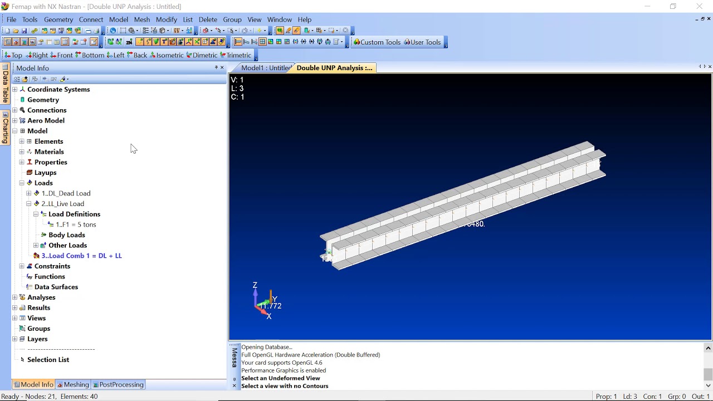Expand the 1..DL_Dead Load node
This screenshot has height=401, width=713.
tap(29, 193)
